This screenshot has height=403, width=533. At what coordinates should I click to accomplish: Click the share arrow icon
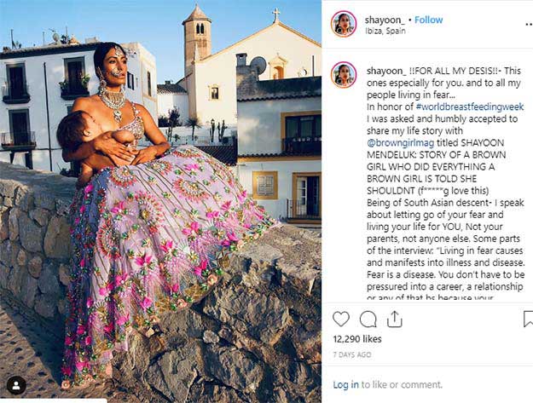[x=394, y=319]
